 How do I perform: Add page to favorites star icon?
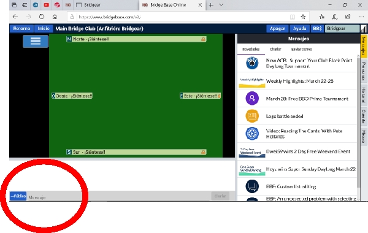pos(303,17)
